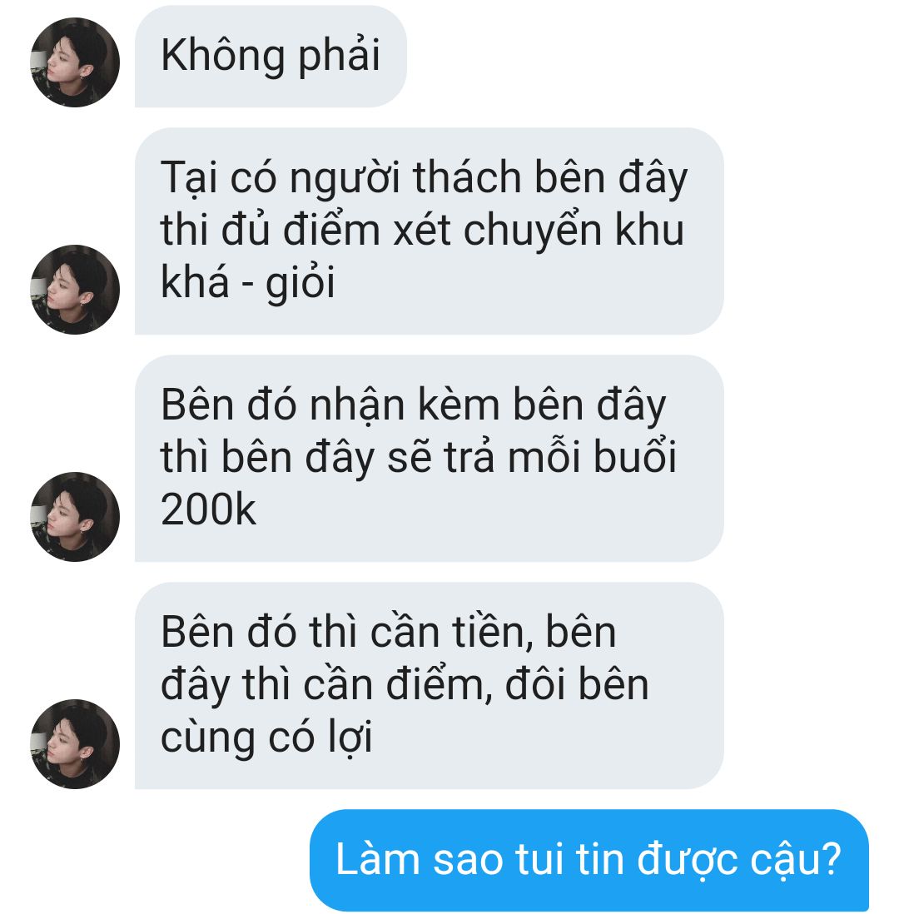Image resolution: width=899 pixels, height=914 pixels.
Task: Click the 'khá - giỏi' text line
Action: 248,283
